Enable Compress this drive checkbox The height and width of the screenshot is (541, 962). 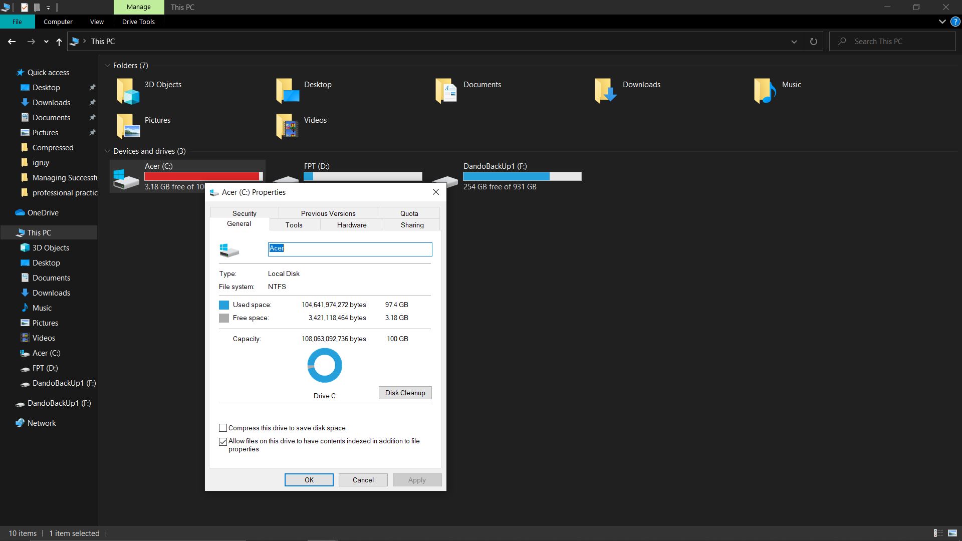tap(223, 428)
